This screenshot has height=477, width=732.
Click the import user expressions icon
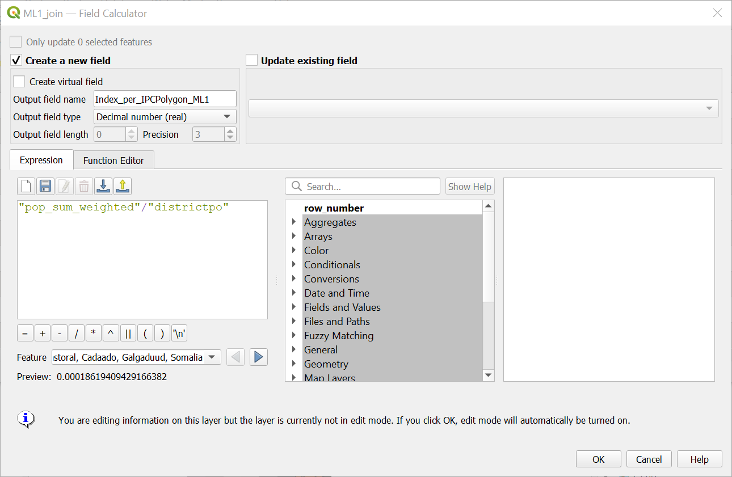(x=103, y=187)
